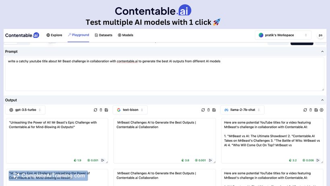Save the llama-2-7b-chat output

[x=316, y=110]
